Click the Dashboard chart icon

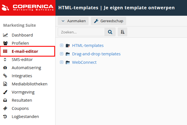(5, 35)
